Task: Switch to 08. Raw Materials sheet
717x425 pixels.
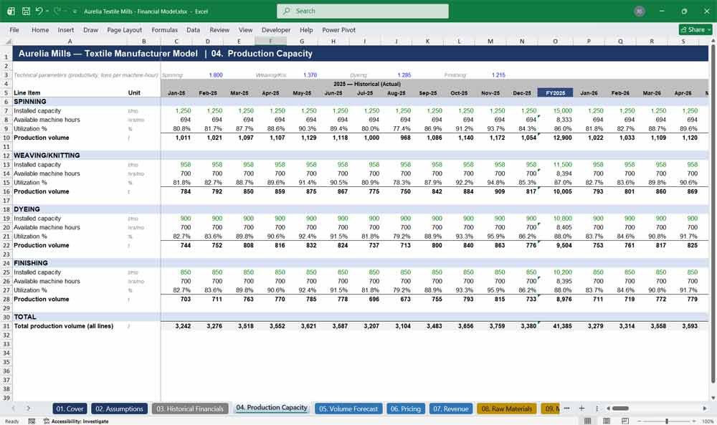Action: (507, 409)
